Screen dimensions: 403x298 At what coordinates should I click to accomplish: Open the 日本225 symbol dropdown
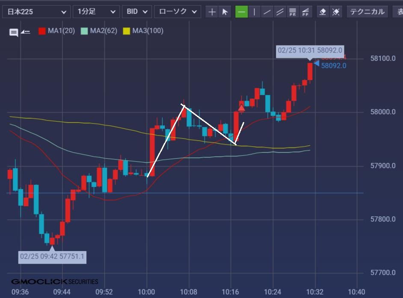[x=36, y=12]
